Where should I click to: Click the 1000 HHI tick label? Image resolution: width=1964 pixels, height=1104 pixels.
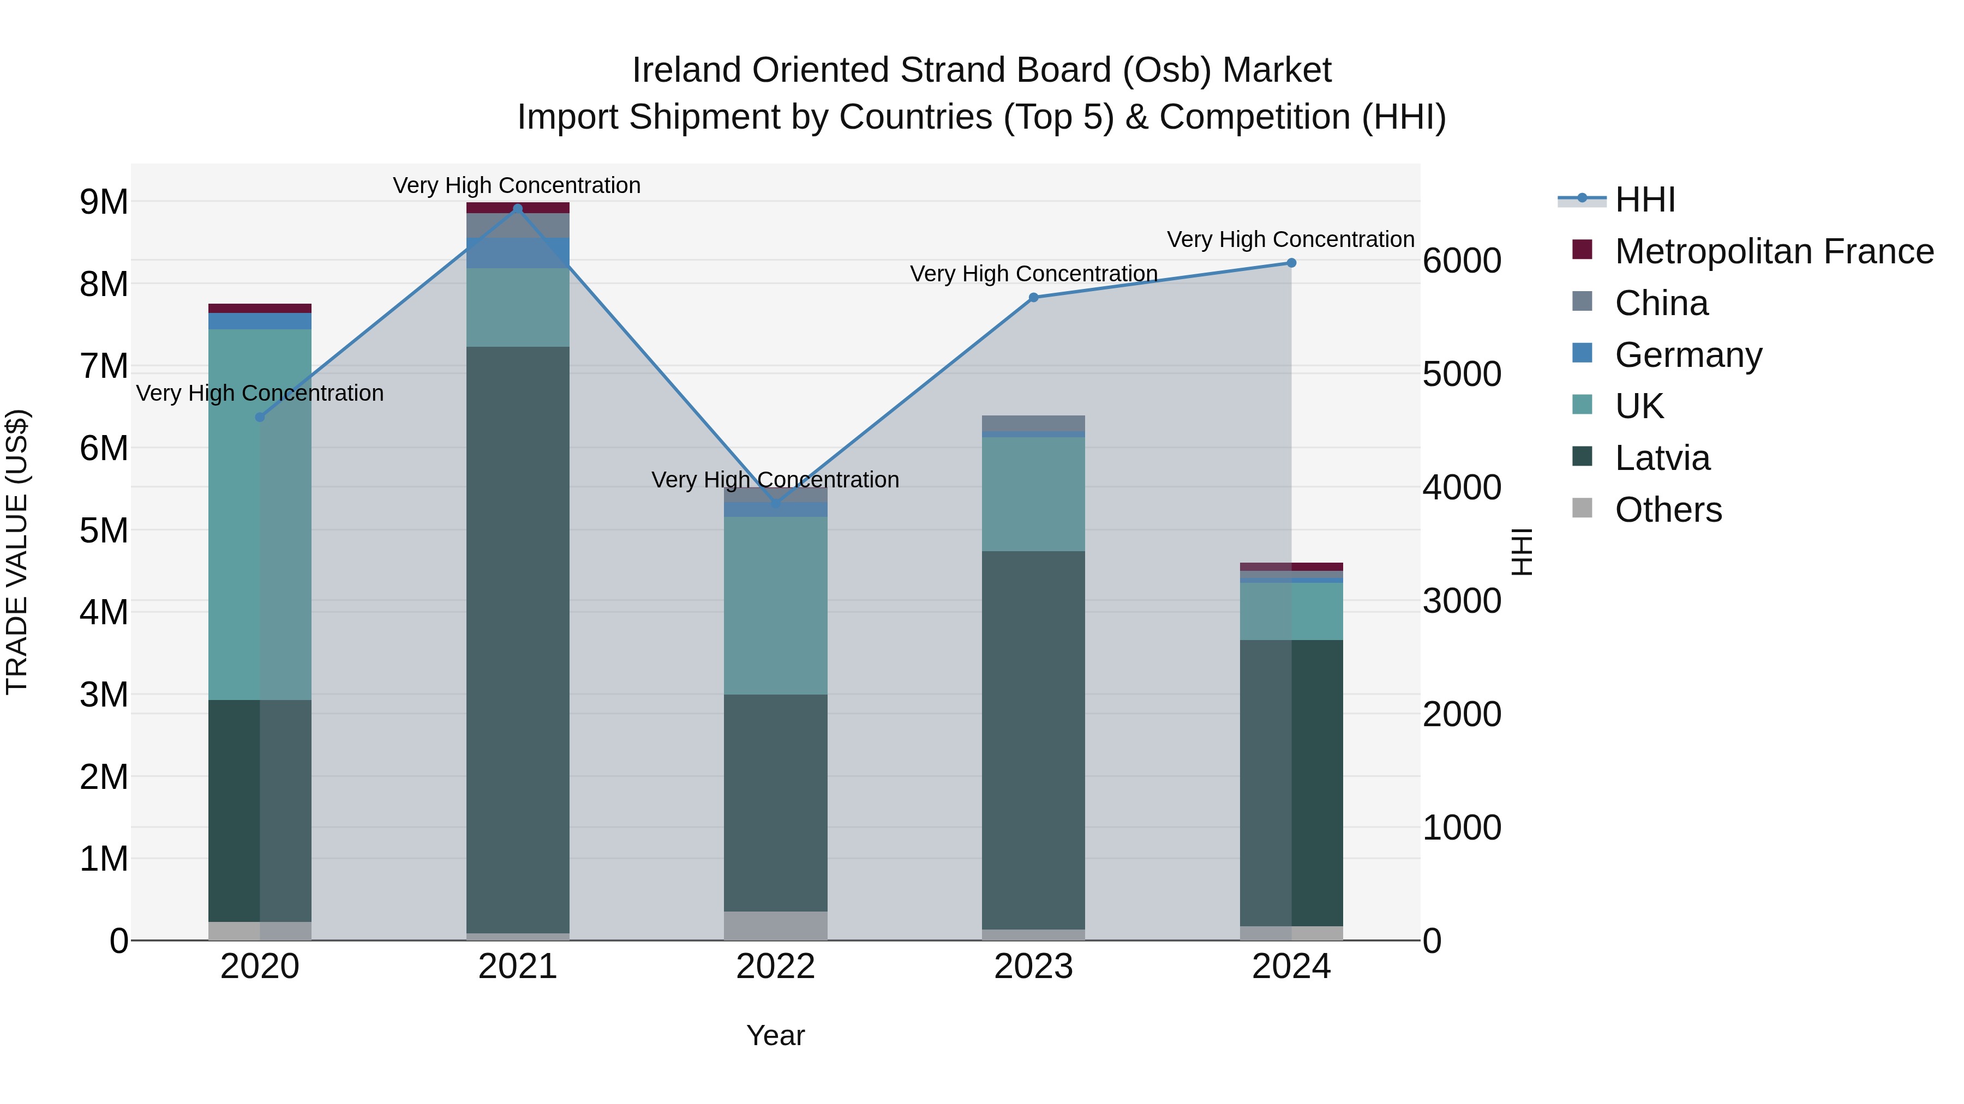pos(1462,828)
